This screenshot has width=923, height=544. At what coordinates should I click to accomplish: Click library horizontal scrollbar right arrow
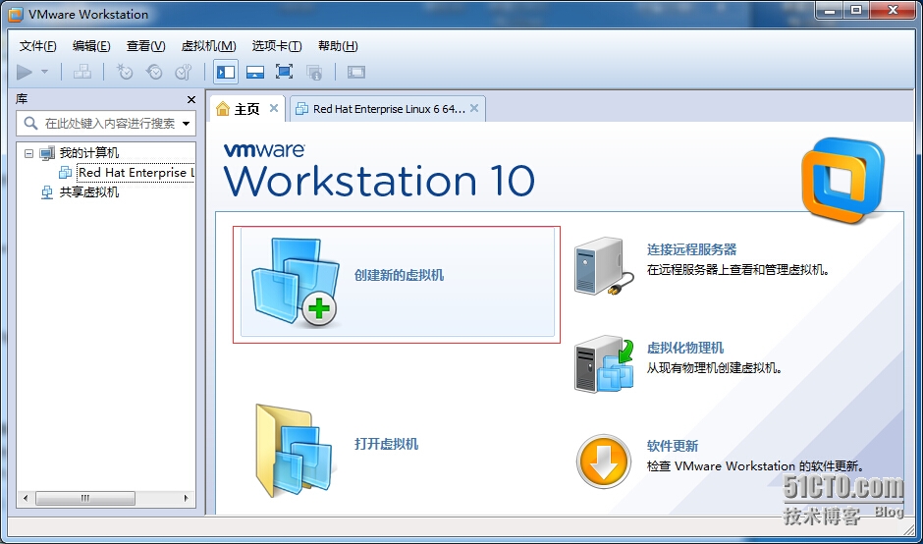click(186, 499)
